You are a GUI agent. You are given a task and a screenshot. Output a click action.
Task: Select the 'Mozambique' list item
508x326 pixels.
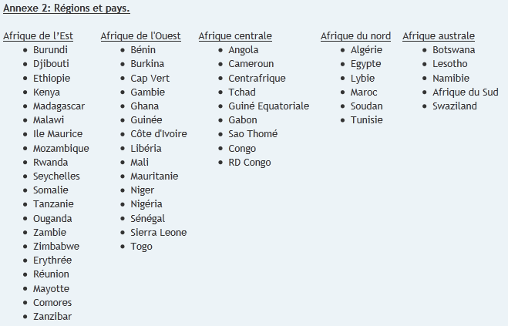(61, 149)
